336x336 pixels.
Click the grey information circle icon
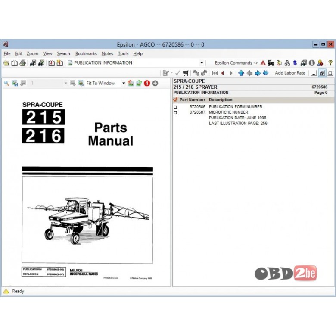[311, 63]
